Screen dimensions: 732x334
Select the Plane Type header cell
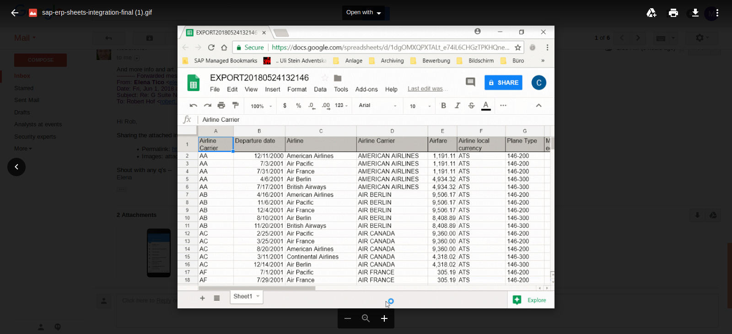tap(525, 144)
